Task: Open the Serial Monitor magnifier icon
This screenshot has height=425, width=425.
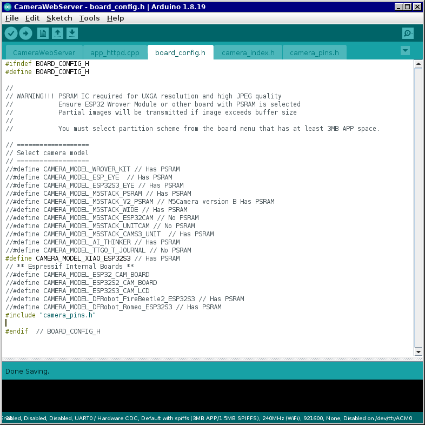Action: point(408,34)
